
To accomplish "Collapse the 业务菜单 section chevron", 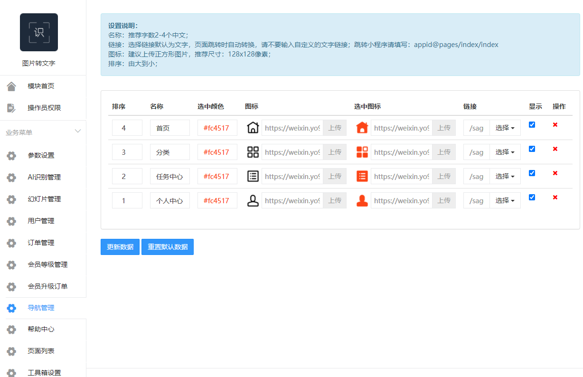I will (78, 131).
